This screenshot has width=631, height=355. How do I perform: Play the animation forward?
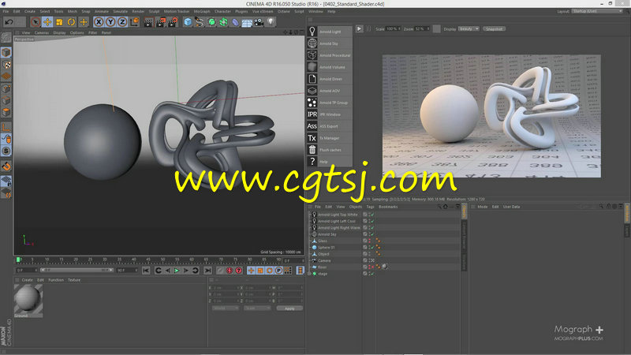[176, 271]
